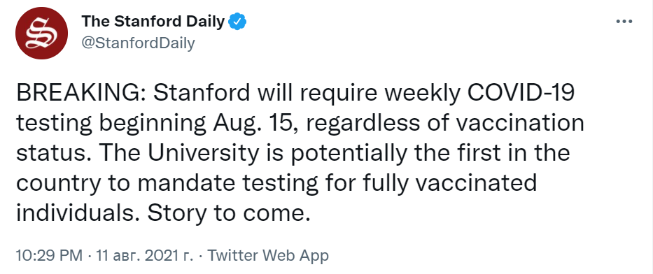
Task: Click the Twitter Web App source label
Action: pyautogui.click(x=268, y=255)
